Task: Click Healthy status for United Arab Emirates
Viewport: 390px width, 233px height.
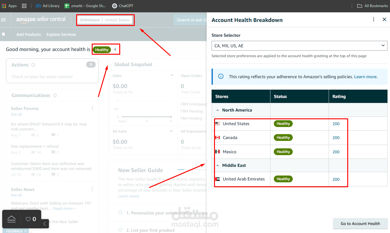Action: click(283, 179)
